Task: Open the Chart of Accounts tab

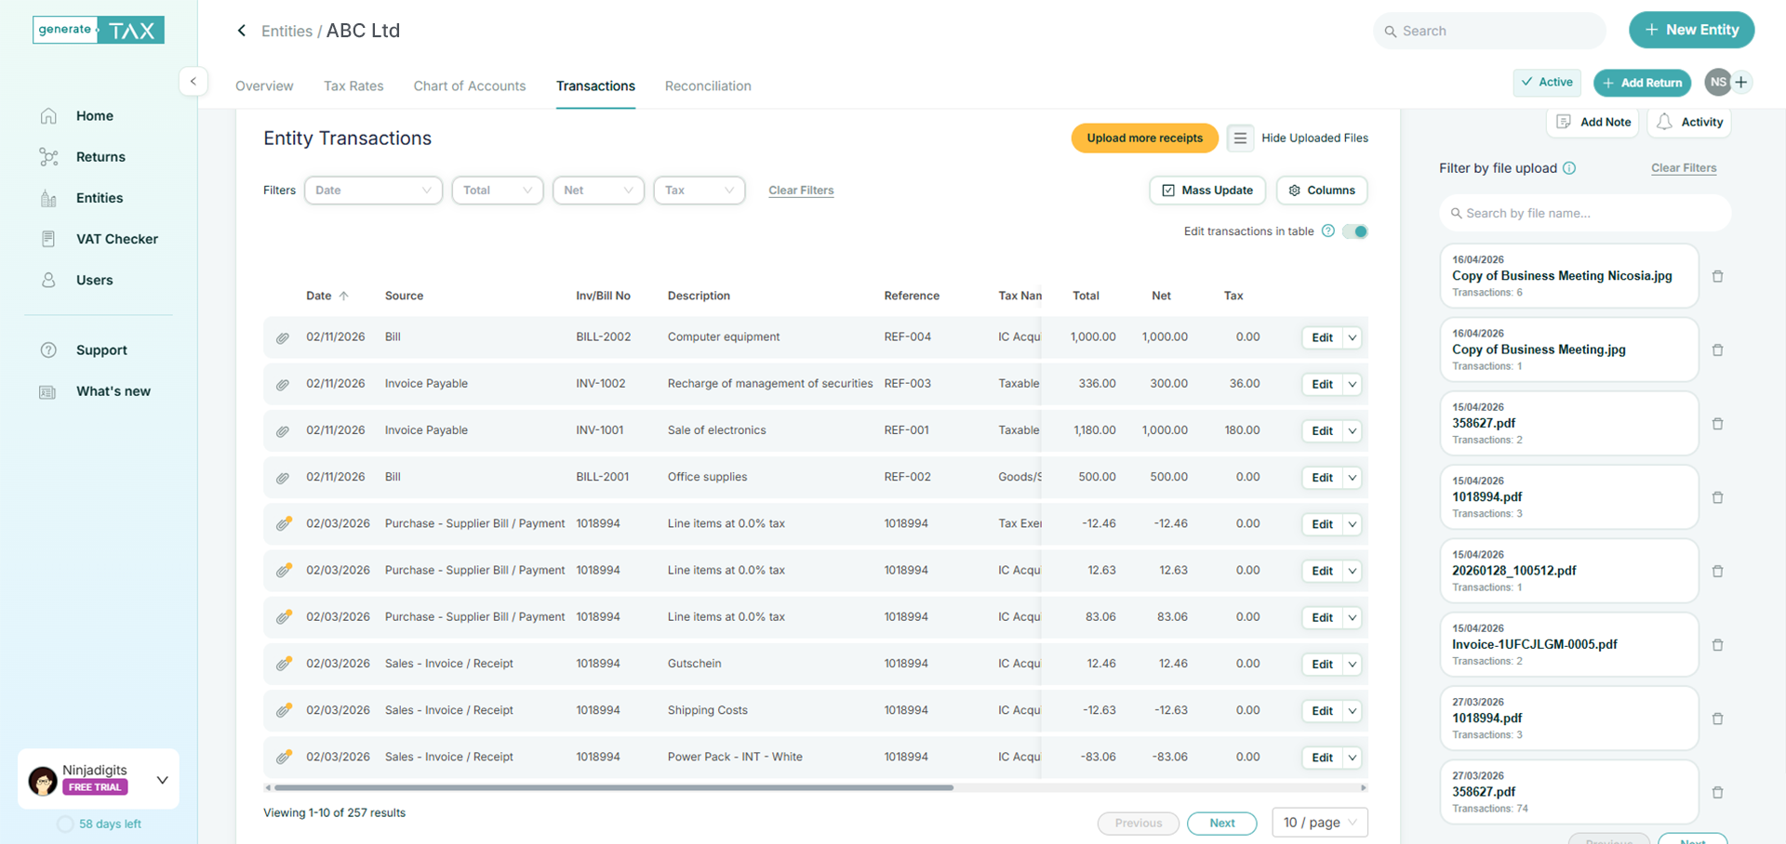Action: click(469, 86)
